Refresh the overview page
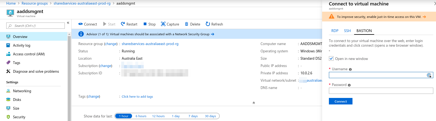 214,24
